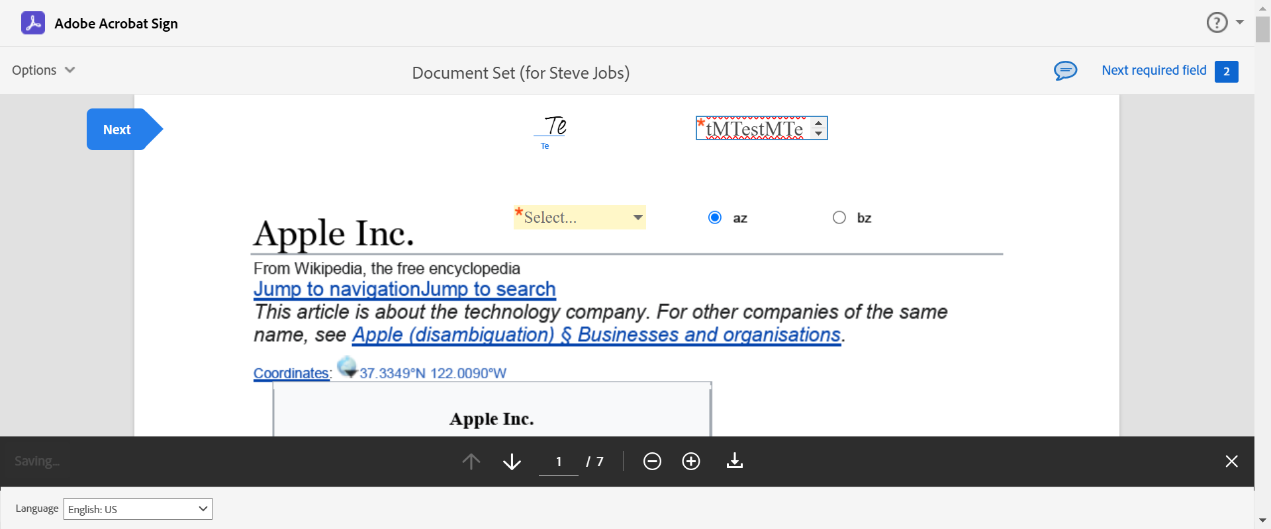Select the az radio button
1271x529 pixels.
point(715,218)
